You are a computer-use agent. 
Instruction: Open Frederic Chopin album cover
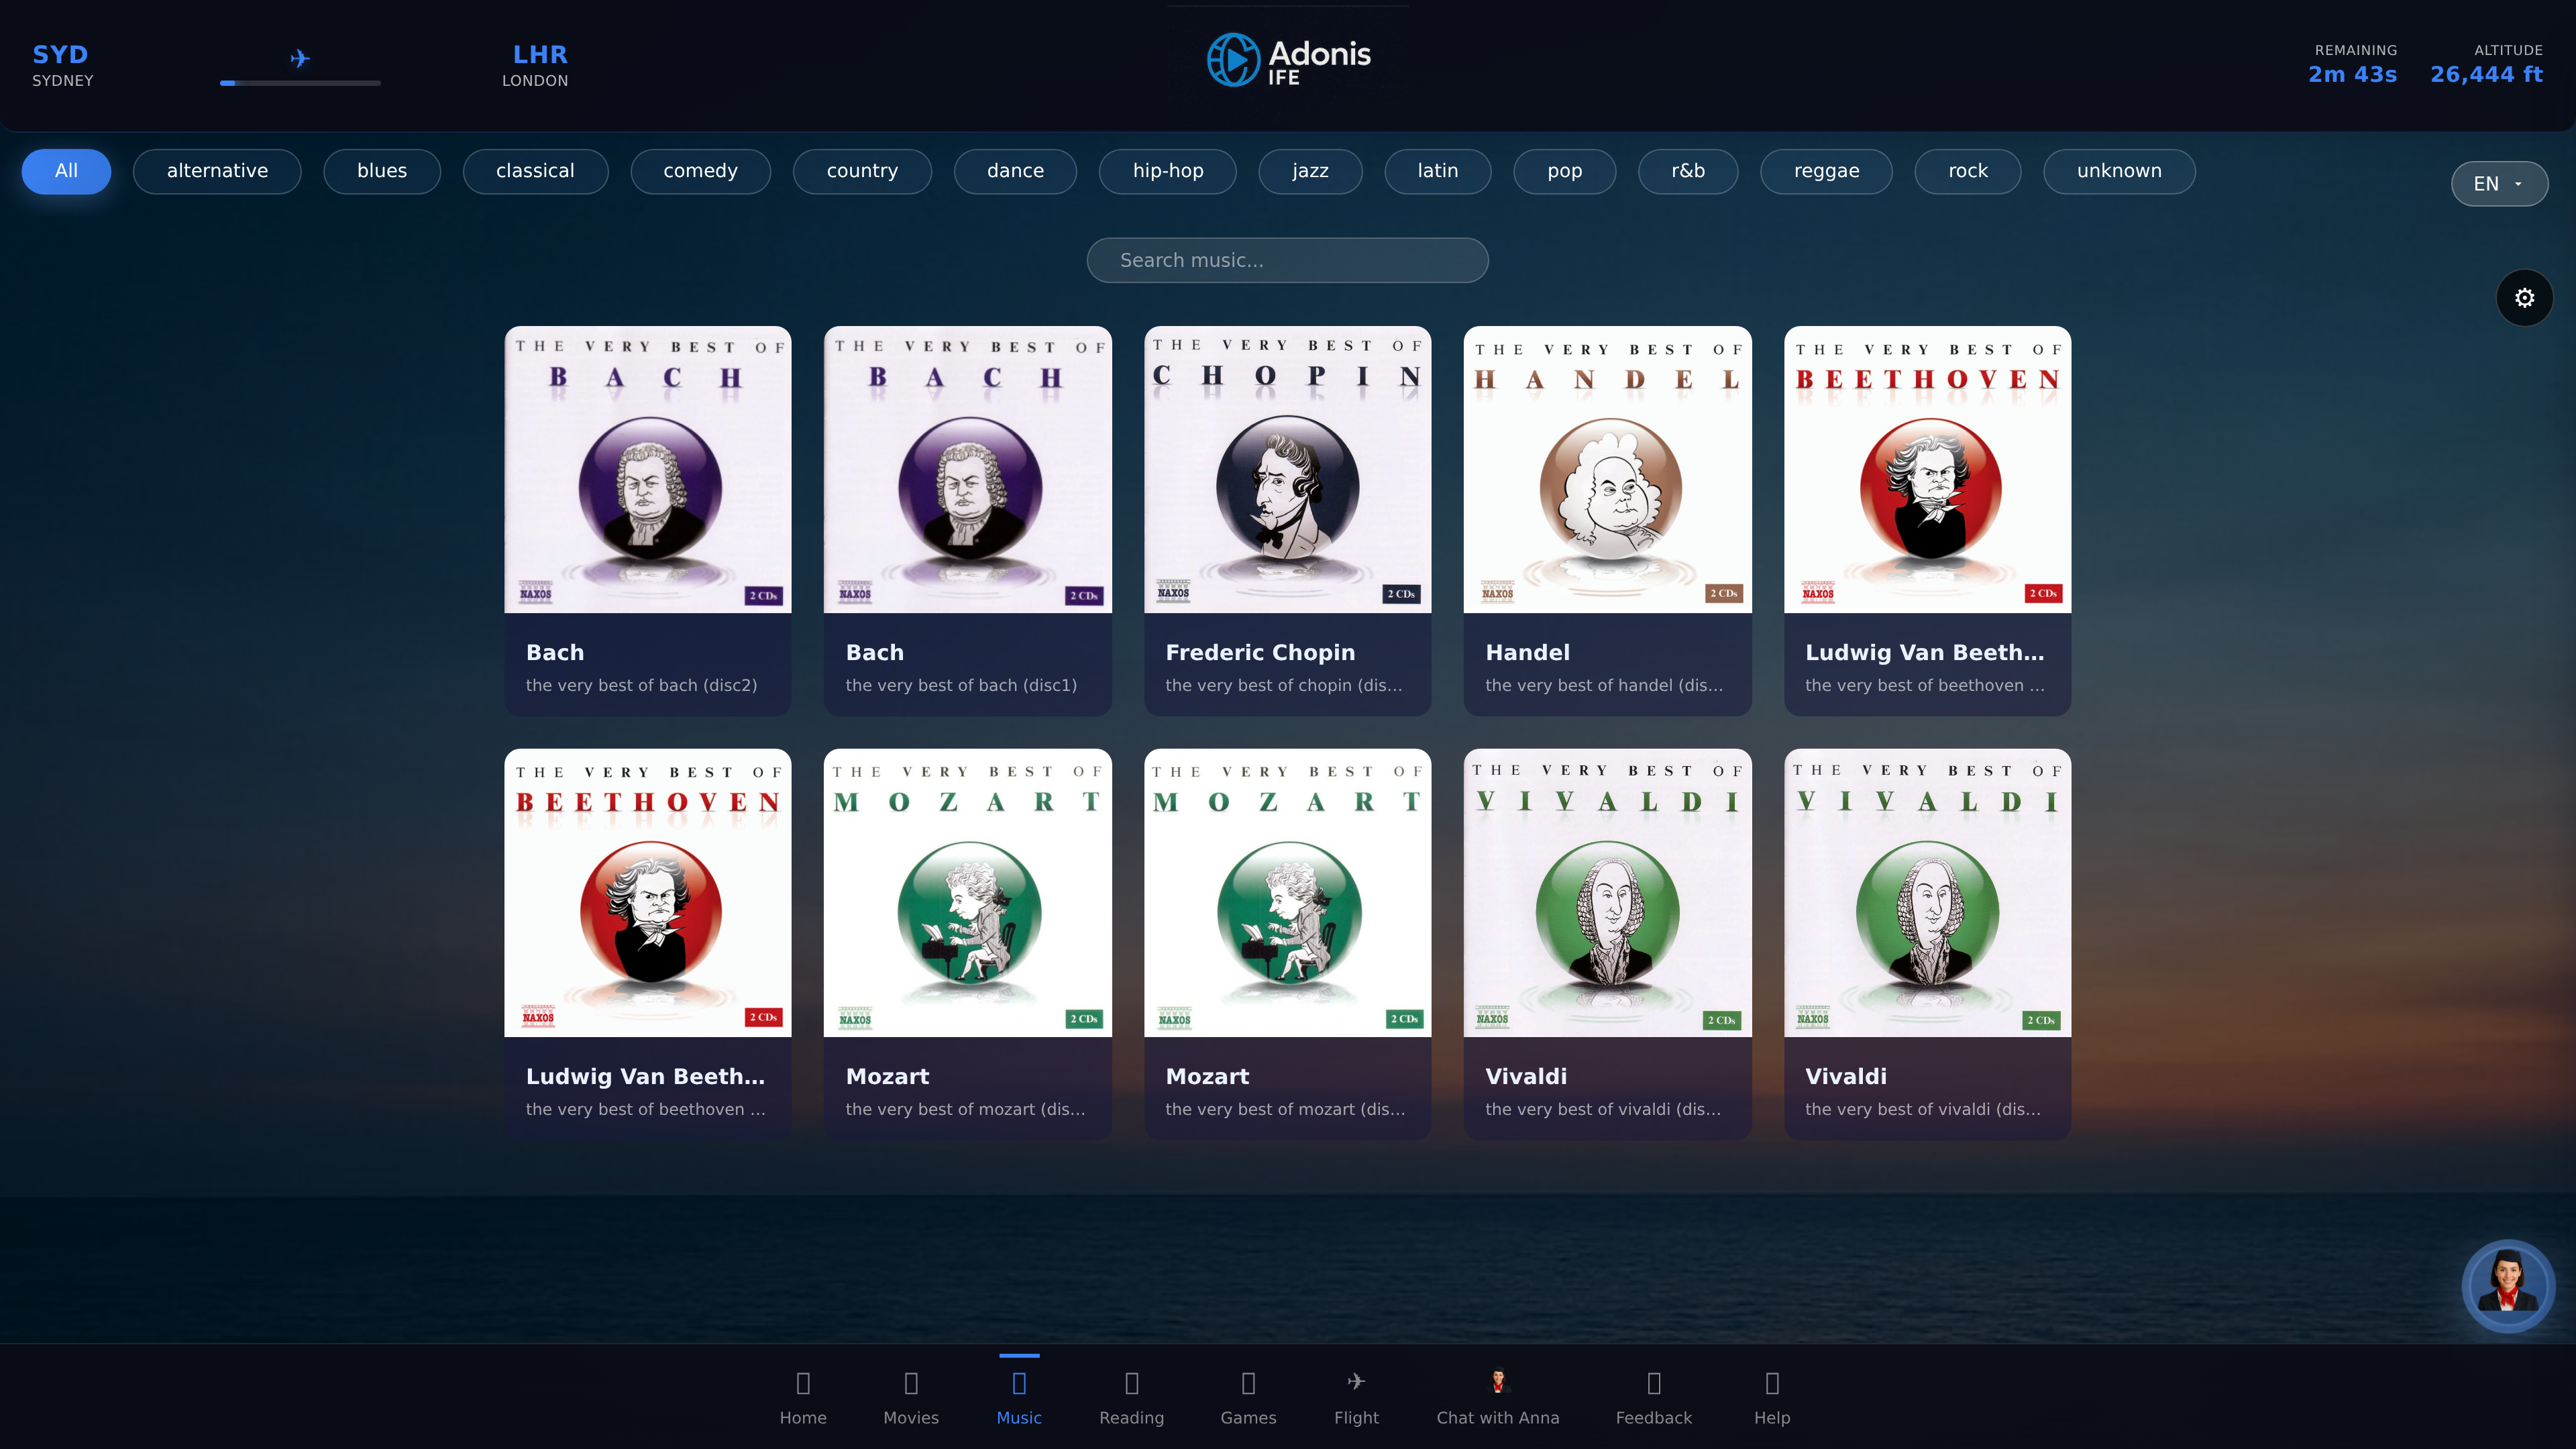tap(1287, 469)
